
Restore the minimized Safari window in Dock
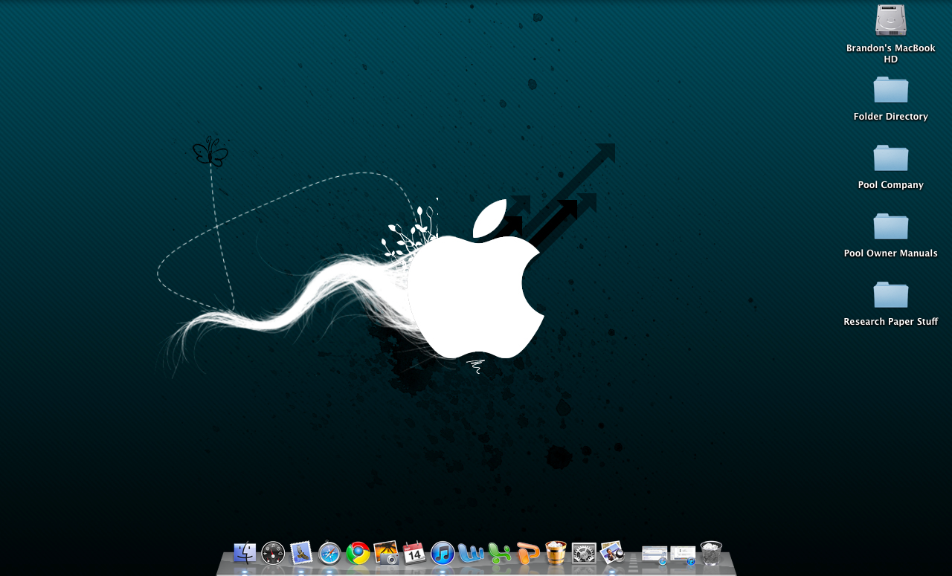click(x=654, y=554)
